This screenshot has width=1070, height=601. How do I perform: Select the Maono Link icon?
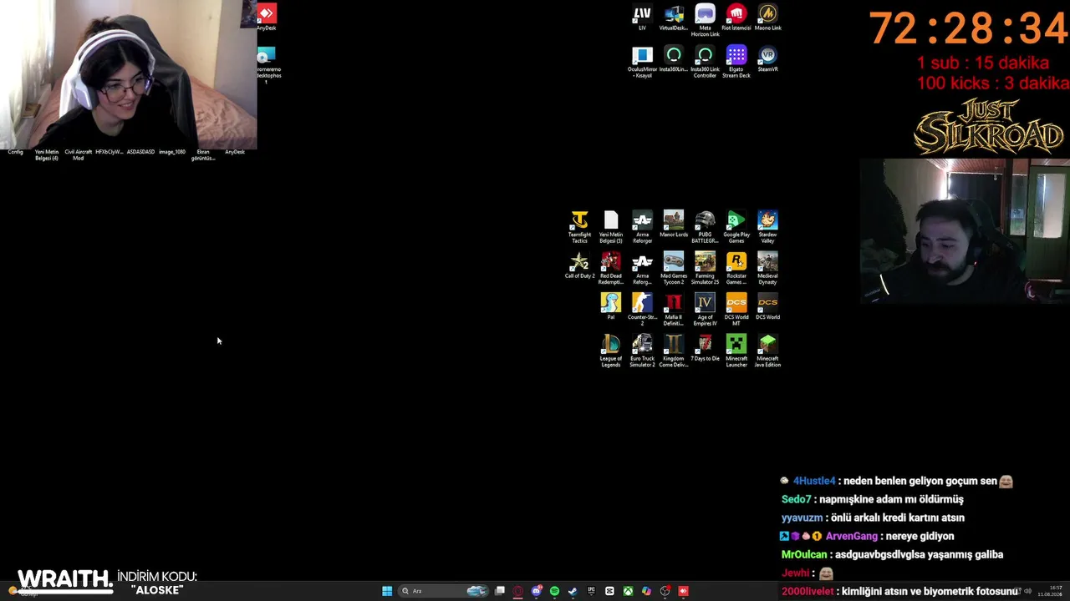pos(767,18)
